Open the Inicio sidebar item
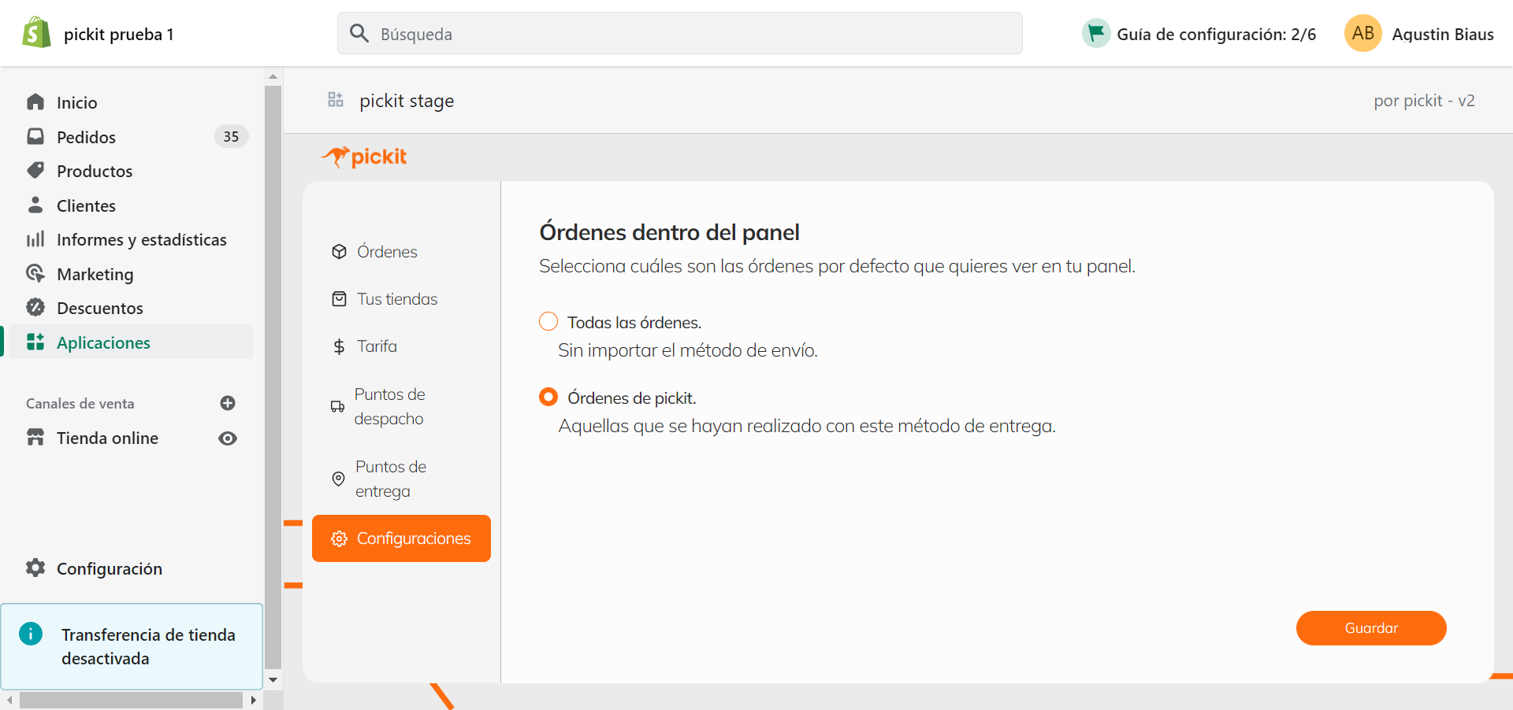The image size is (1513, 710). (x=78, y=102)
